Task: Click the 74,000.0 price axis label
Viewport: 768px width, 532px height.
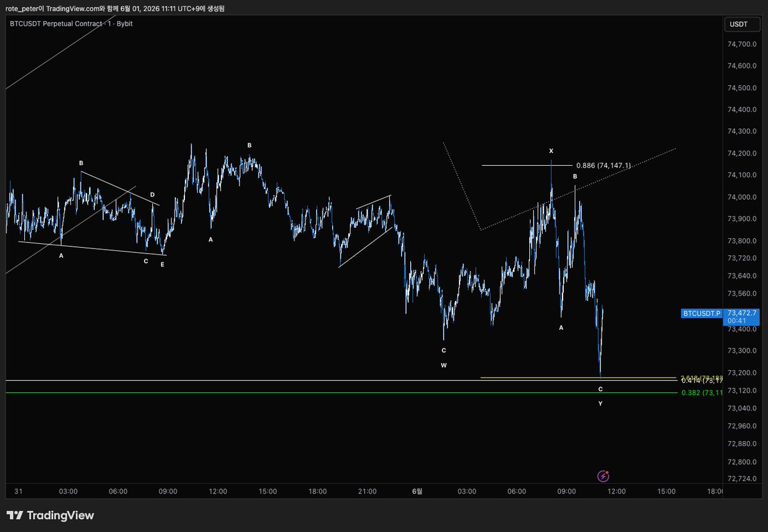Action: [x=741, y=197]
